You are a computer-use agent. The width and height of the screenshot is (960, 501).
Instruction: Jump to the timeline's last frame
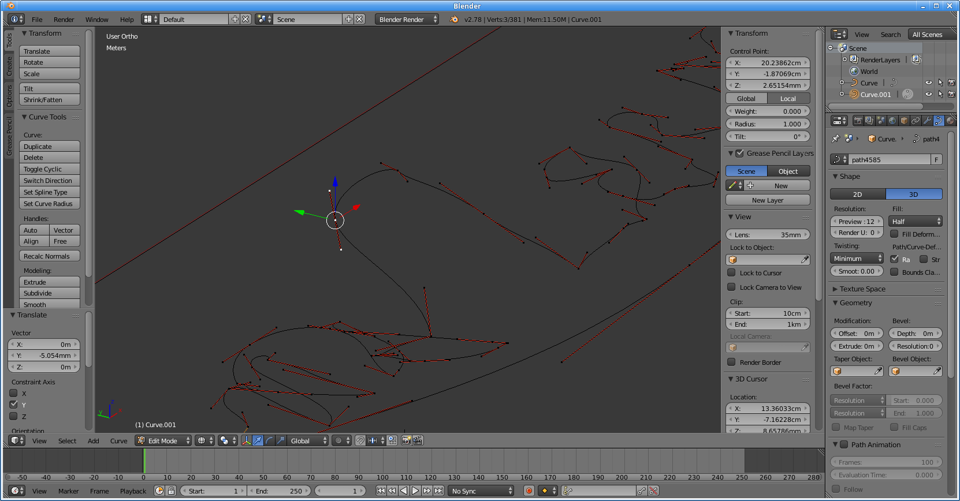click(439, 491)
